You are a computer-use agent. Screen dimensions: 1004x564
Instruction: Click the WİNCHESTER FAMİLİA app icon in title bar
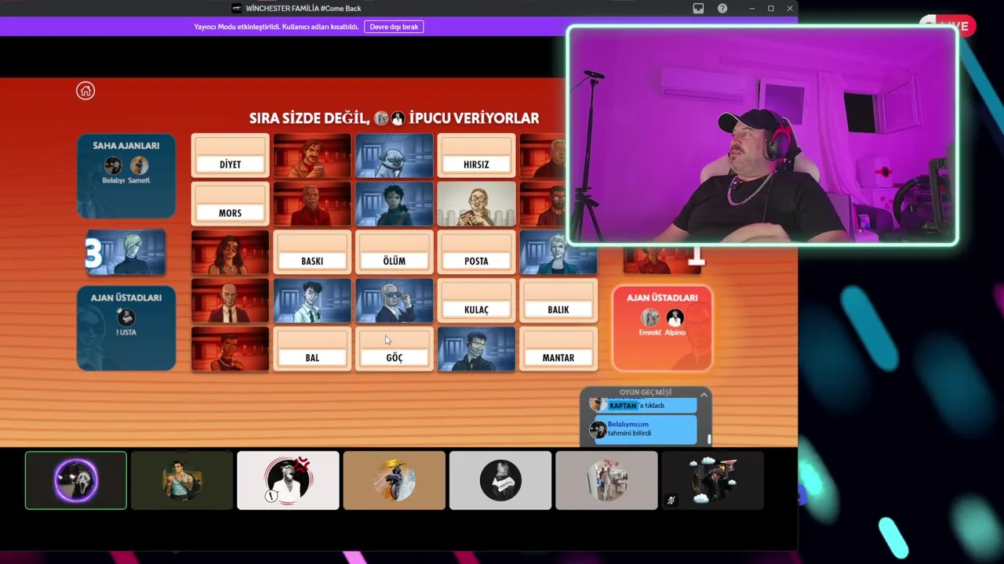pyautogui.click(x=237, y=9)
